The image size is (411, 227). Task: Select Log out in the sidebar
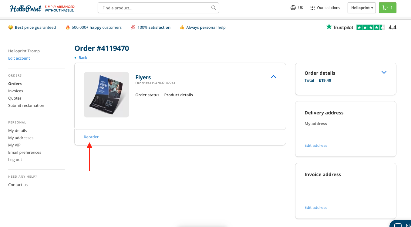pos(15,160)
